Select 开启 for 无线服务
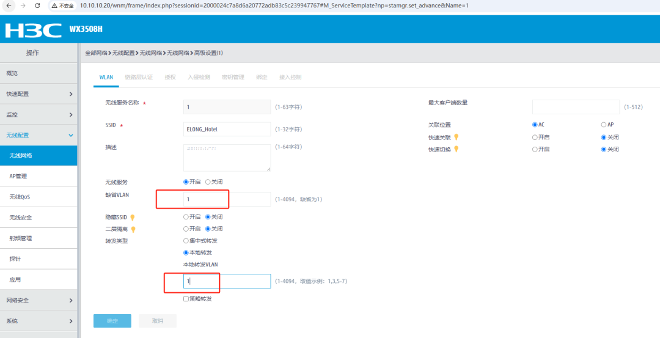The height and width of the screenshot is (338, 660). 186,182
